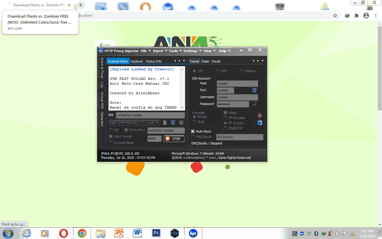
Task: Enable the DNS2Socks checkbox
Action: (x=193, y=137)
